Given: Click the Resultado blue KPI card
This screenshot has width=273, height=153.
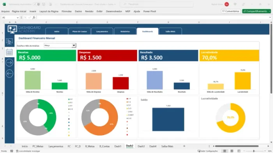Looking at the screenshot, I should [x=168, y=56].
